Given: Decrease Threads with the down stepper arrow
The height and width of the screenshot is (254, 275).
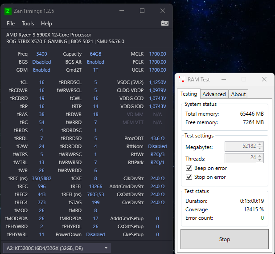Looking at the screenshot, I should [260, 160].
